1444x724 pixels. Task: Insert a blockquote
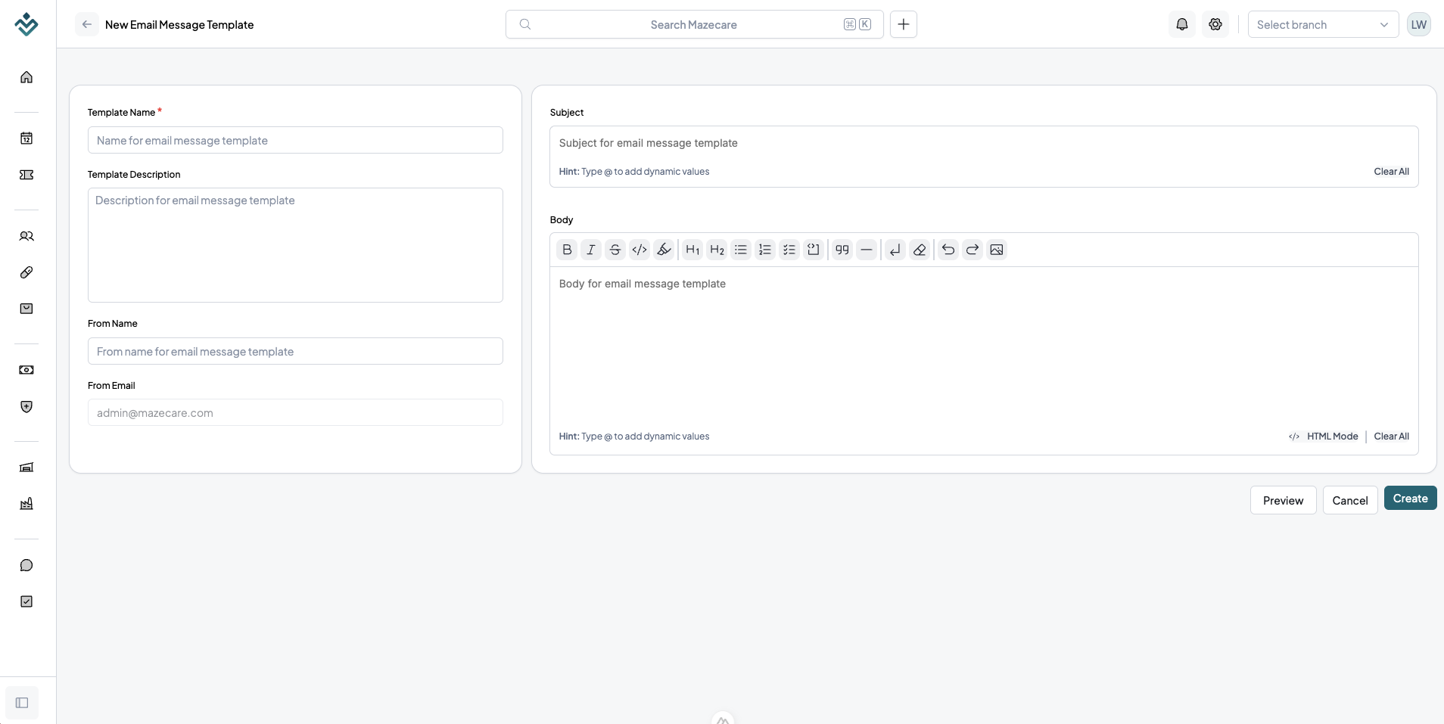[842, 250]
